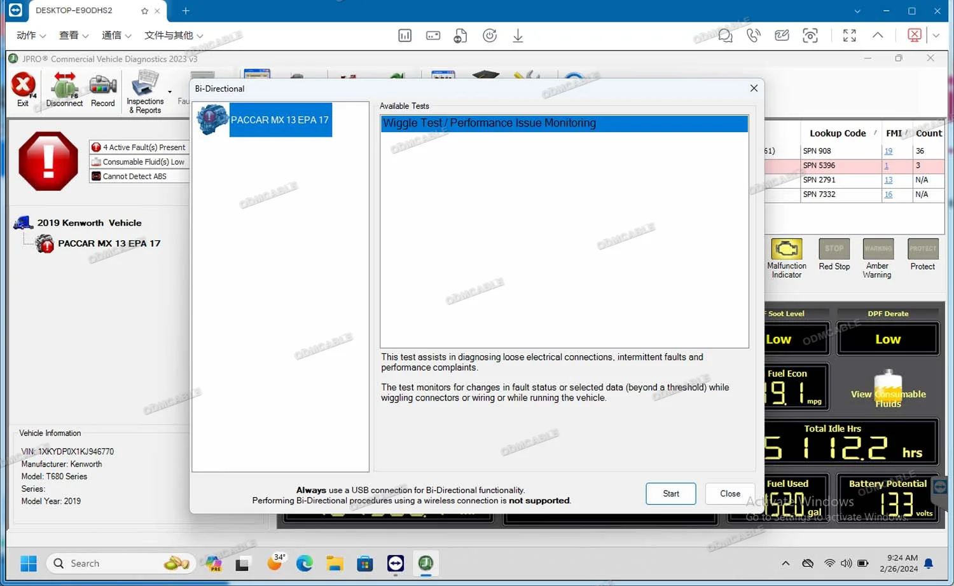Click Amber Warning lamp icon
954x586 pixels.
(x=878, y=249)
